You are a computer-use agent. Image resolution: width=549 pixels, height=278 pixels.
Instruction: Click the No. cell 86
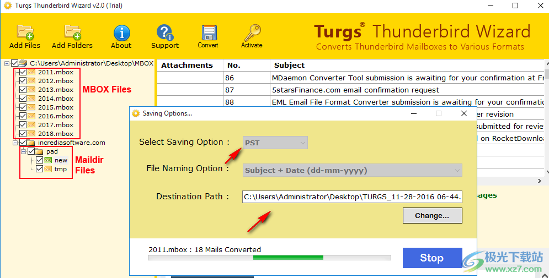247,78
